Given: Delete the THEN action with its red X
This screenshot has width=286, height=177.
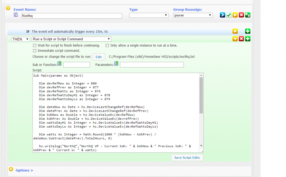Looking at the screenshot, I should click(x=241, y=39).
